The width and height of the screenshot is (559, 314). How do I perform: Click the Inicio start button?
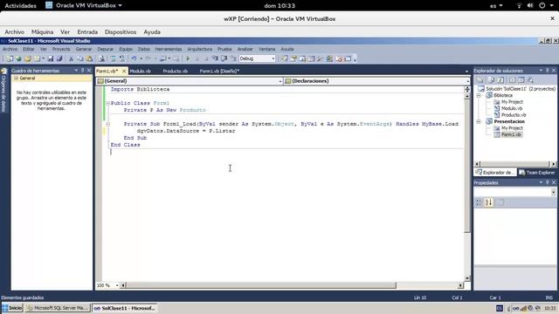coord(11,308)
